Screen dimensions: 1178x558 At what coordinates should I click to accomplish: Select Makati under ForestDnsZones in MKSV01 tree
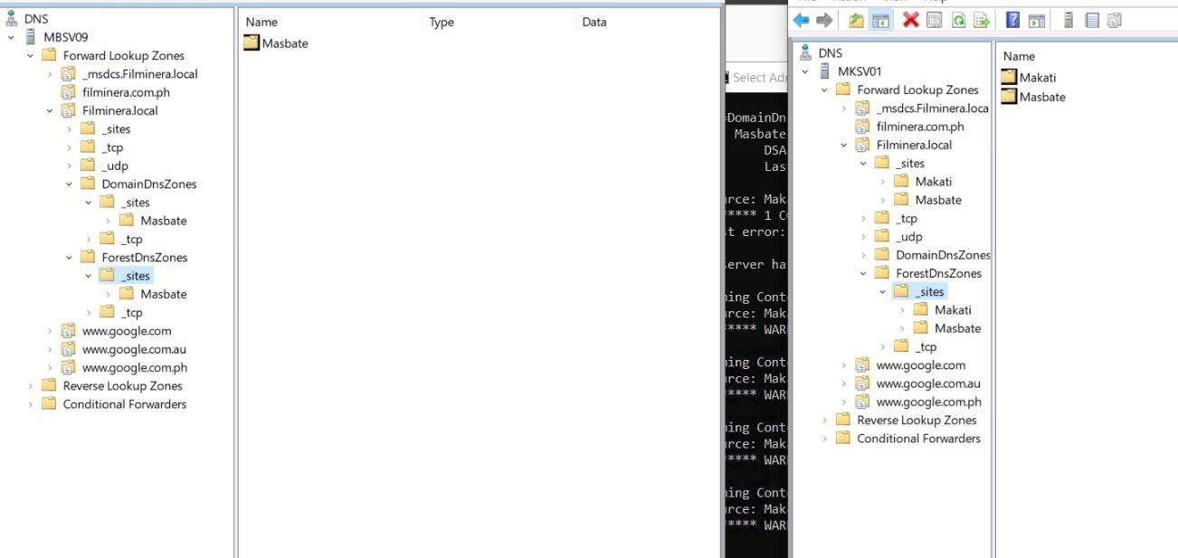point(953,310)
